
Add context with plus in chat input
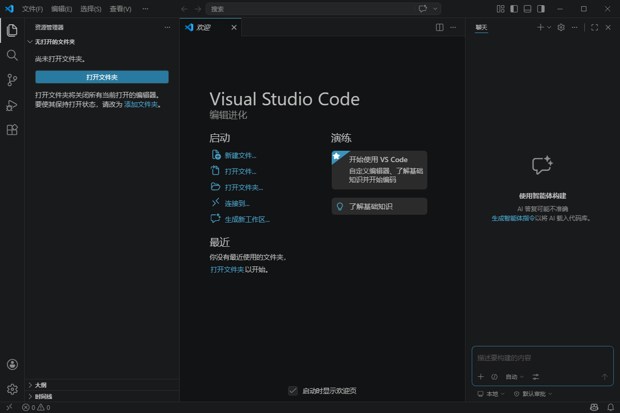pyautogui.click(x=481, y=377)
